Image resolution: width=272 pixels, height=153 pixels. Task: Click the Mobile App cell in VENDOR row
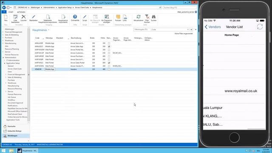coord(50,69)
